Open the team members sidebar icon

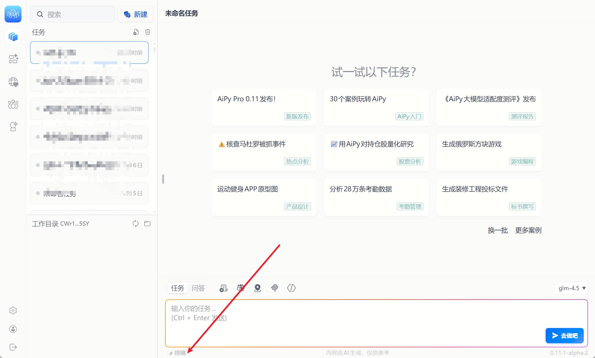pos(13,104)
